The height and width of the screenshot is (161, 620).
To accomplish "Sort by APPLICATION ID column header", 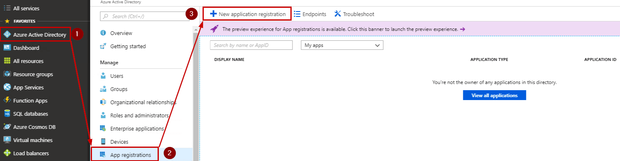I will tap(600, 60).
